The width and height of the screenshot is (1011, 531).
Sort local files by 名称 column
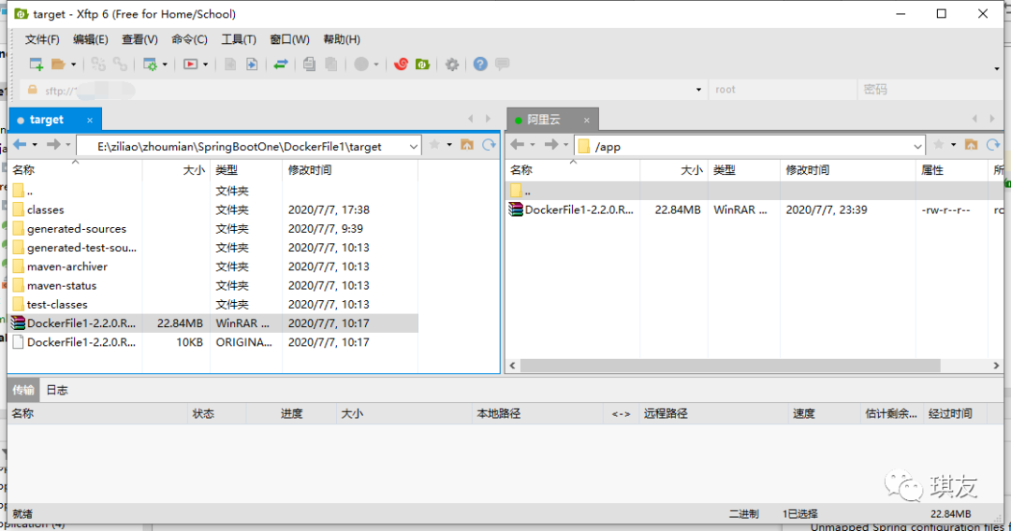click(76, 170)
